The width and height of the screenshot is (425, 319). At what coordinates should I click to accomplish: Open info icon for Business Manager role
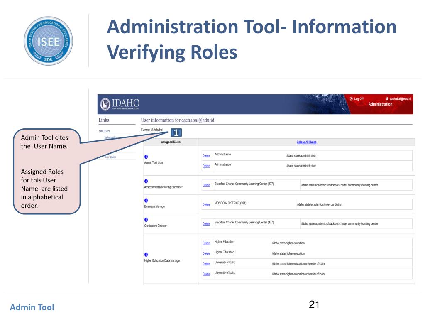[x=146, y=201]
